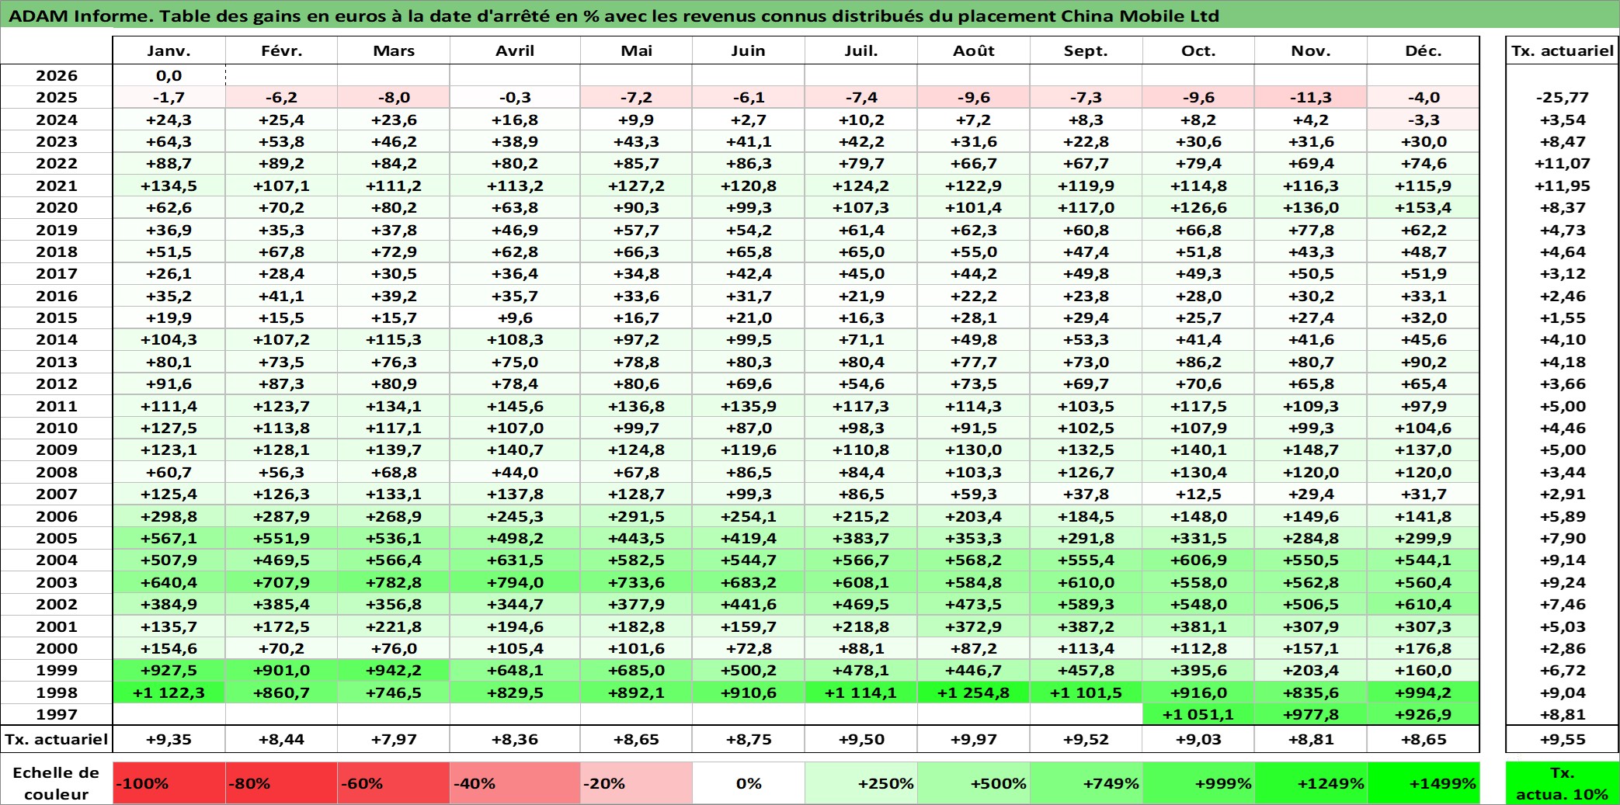The image size is (1620, 805).
Task: Select the 'Déc.' column header
Action: [x=1424, y=50]
